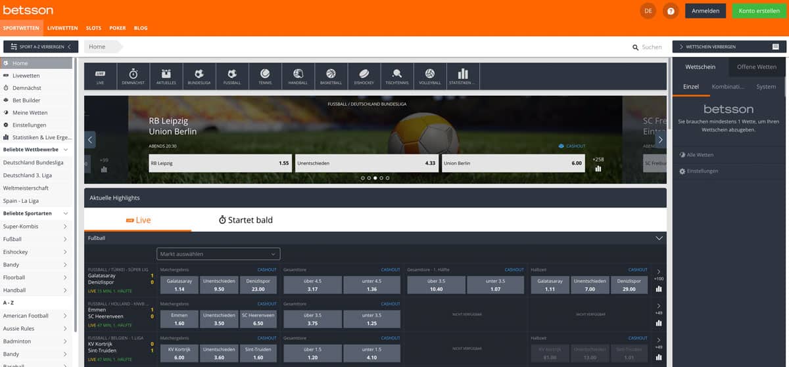
Task: Select the Basketball sport tile
Action: pos(331,76)
